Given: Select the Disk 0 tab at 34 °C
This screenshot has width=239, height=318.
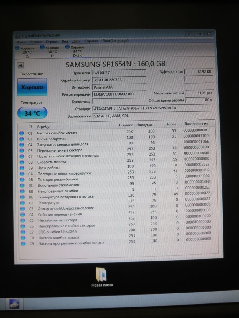Looking at the screenshot, I should click(x=75, y=51).
